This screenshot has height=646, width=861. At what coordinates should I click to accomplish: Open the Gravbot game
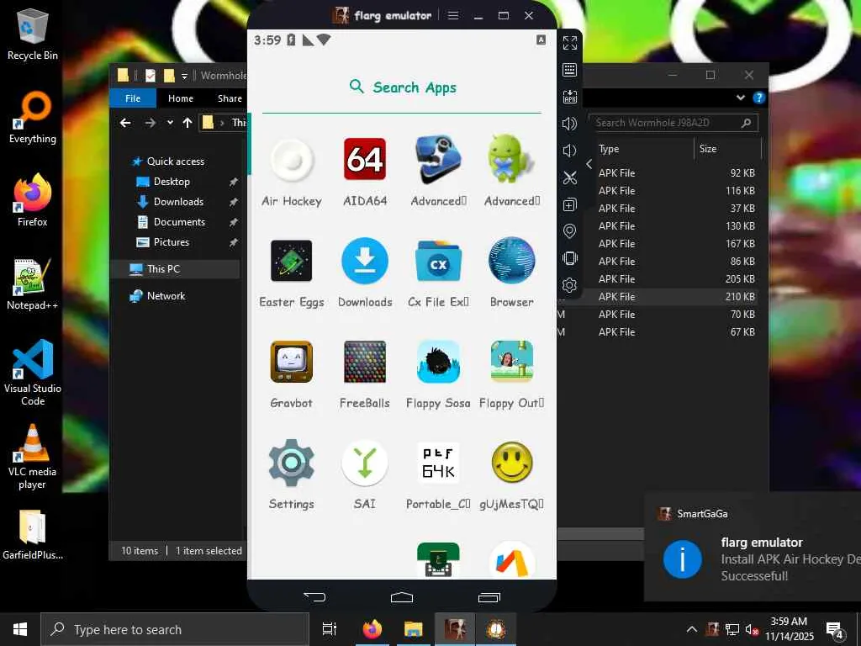click(292, 374)
